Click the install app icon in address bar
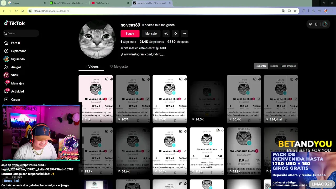Screen dimensions: 336x189 pyautogui.click(x=289, y=11)
